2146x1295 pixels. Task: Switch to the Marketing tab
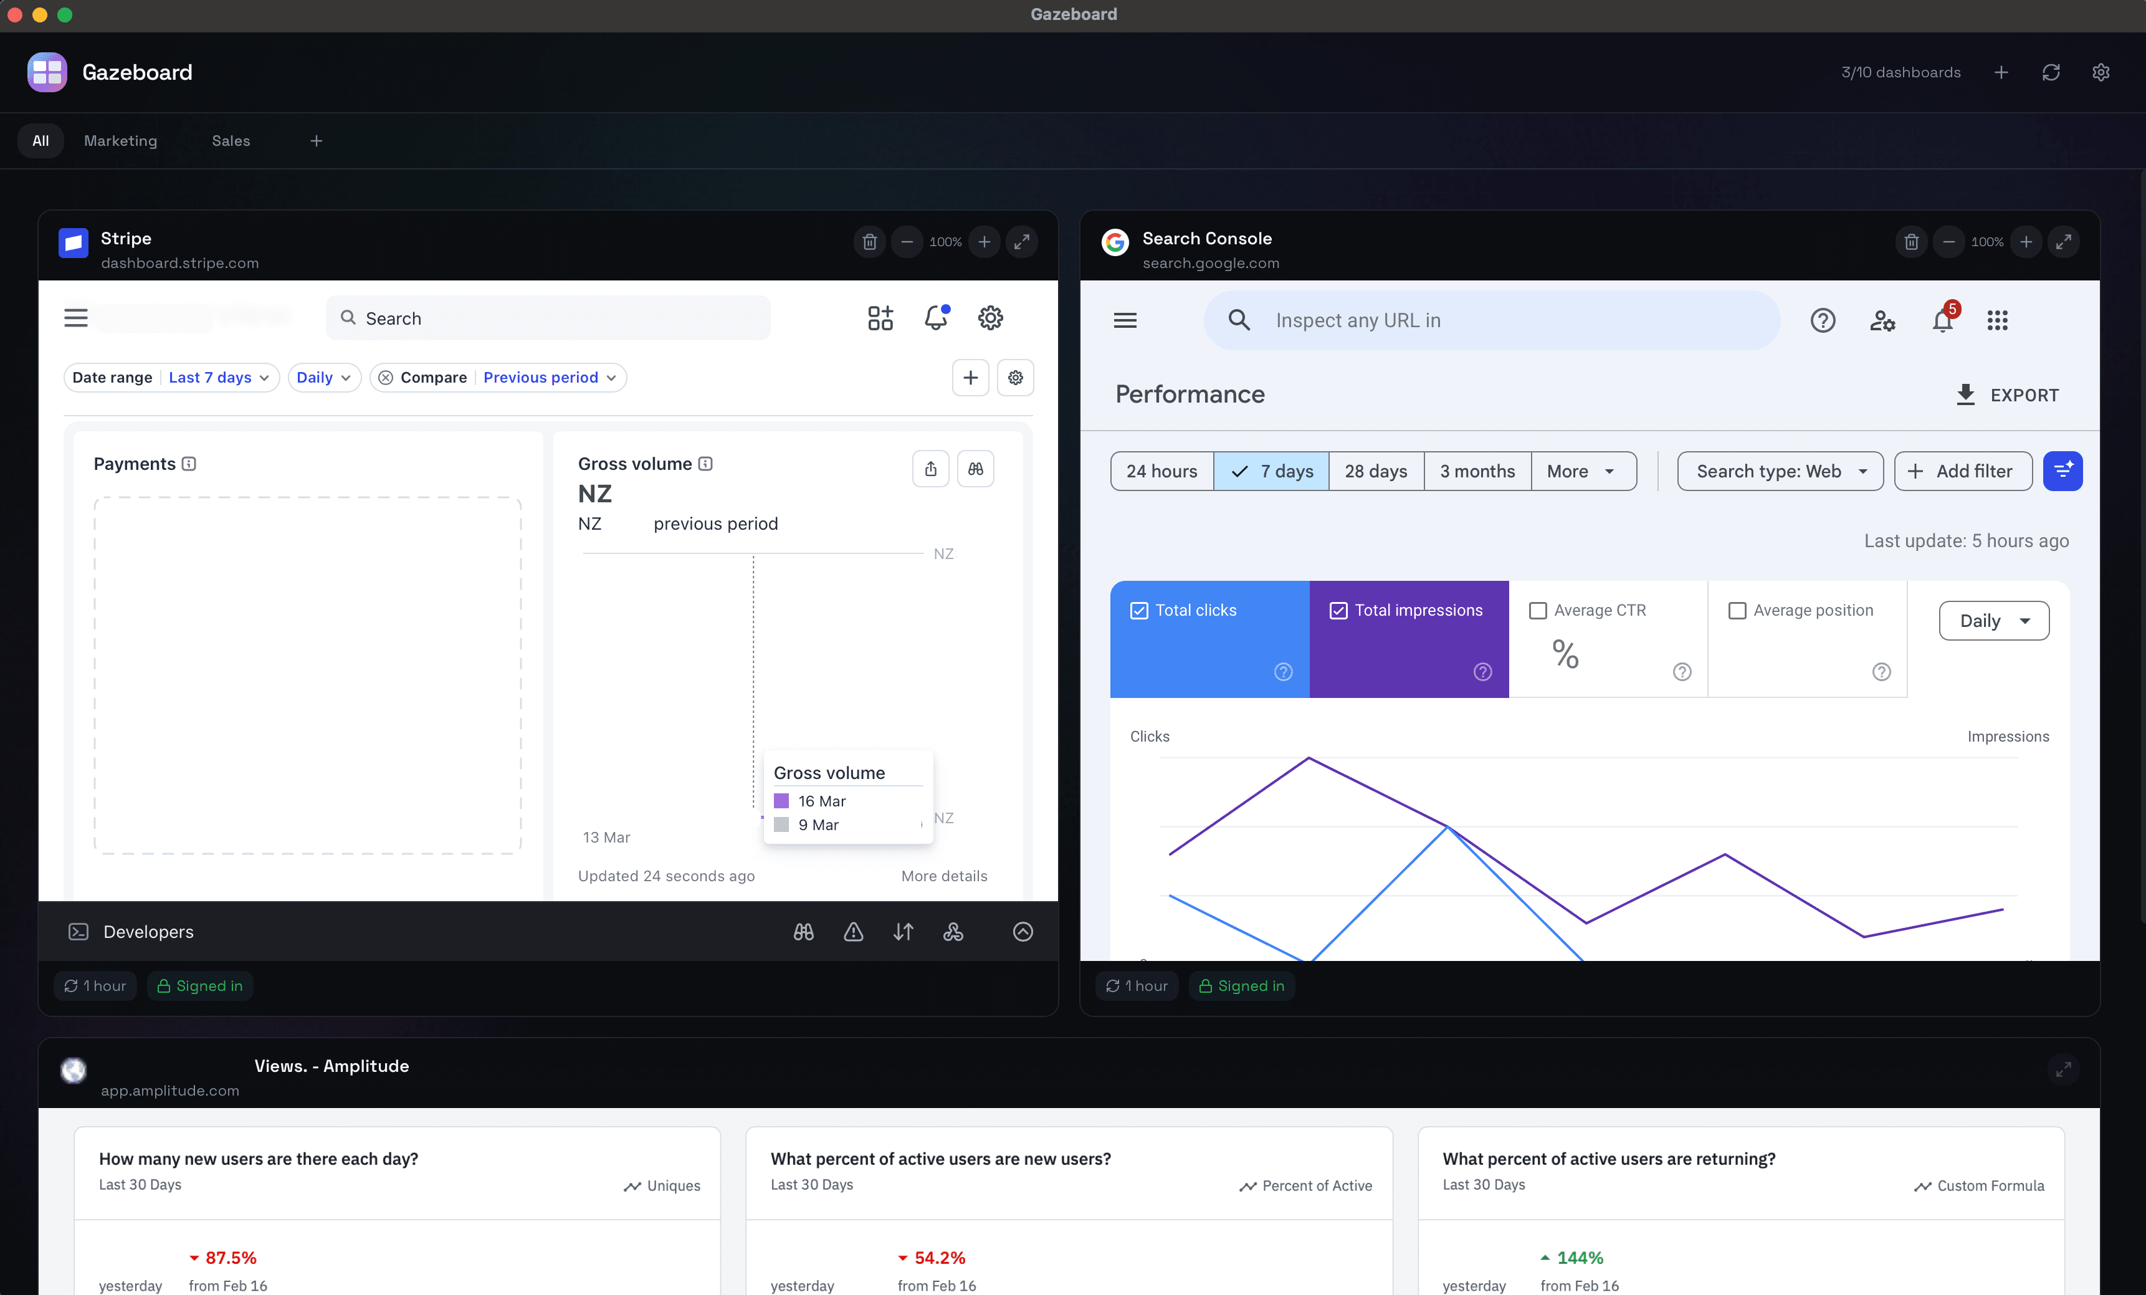click(x=120, y=140)
